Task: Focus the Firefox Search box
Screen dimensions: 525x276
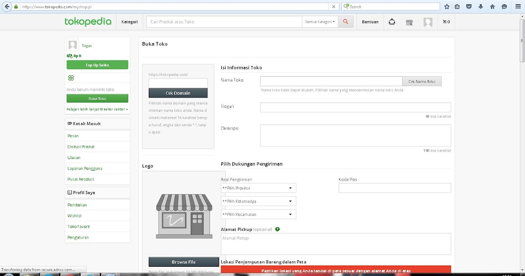Action: pyautogui.click(x=390, y=7)
